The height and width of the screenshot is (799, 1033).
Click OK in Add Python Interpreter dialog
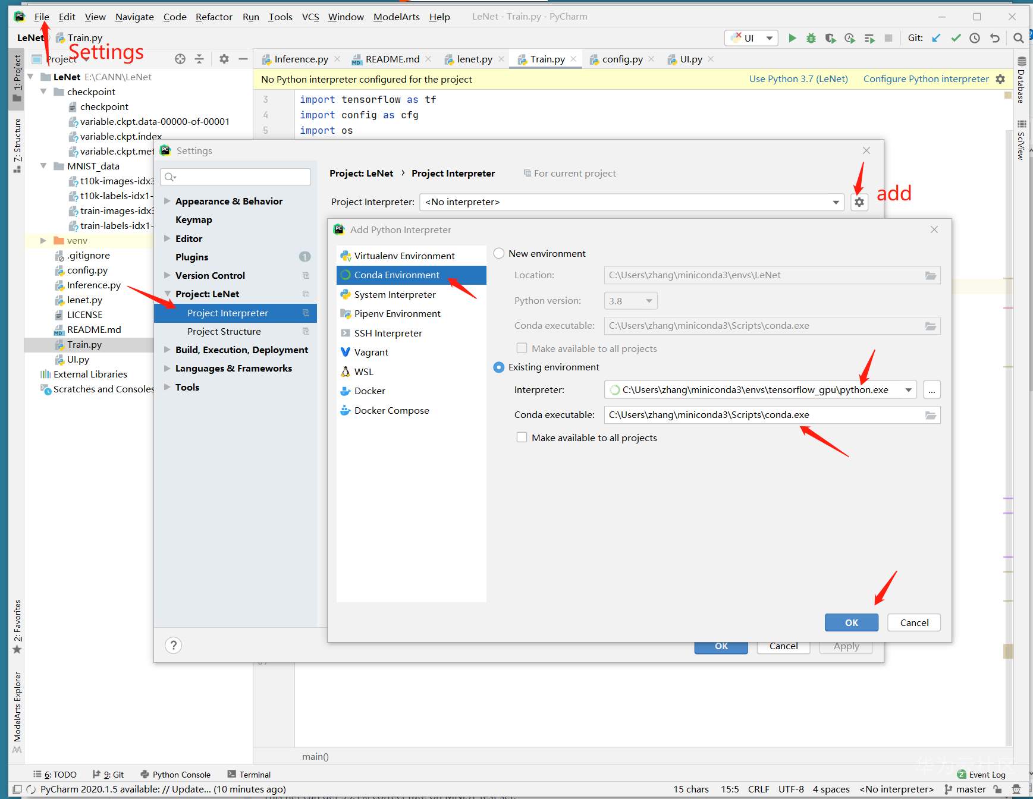pos(851,622)
